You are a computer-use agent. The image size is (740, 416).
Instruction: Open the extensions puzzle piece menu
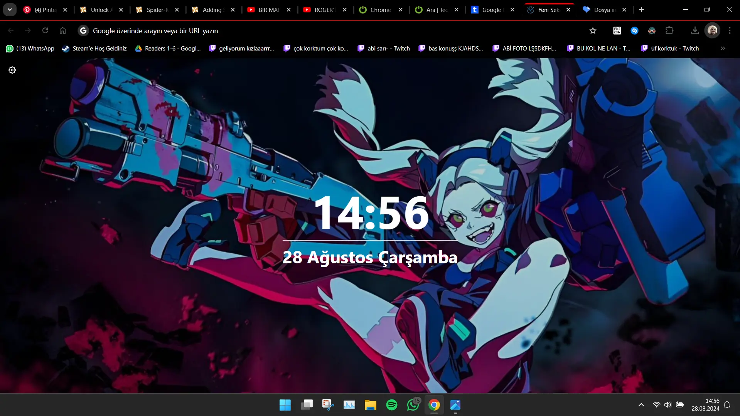669,30
